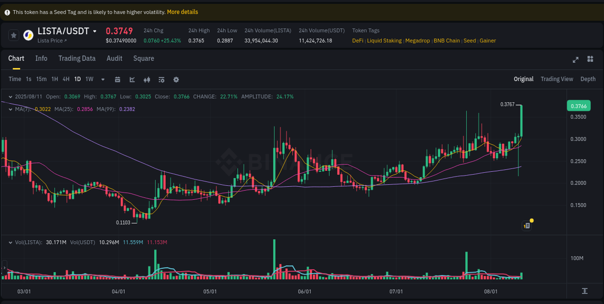Open the extra time intervals dropdown arrow
604x304 pixels.
coord(102,79)
